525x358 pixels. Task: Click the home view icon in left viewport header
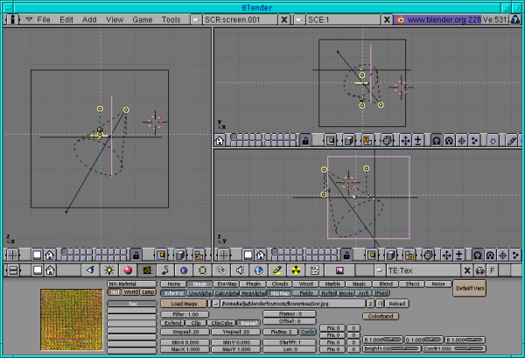[x=50, y=254]
